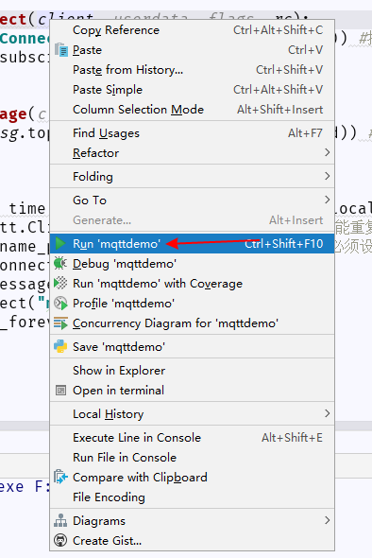372x558 pixels.
Task: Open the Local History submenu arrow
Action: 328,413
